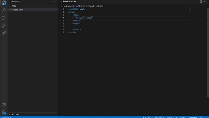Screen dimensions: 209x118
Task: Click closing </html> tag on line 9
Action: (x=72, y=32)
